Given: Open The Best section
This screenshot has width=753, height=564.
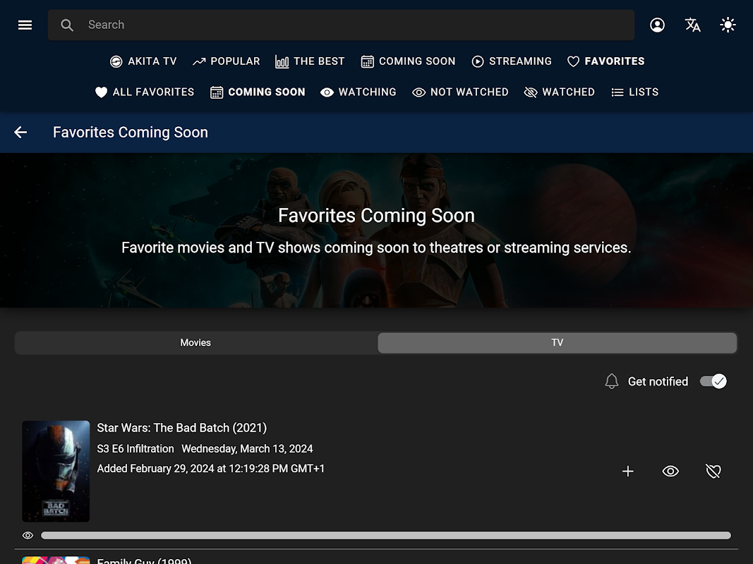Looking at the screenshot, I should tap(310, 61).
